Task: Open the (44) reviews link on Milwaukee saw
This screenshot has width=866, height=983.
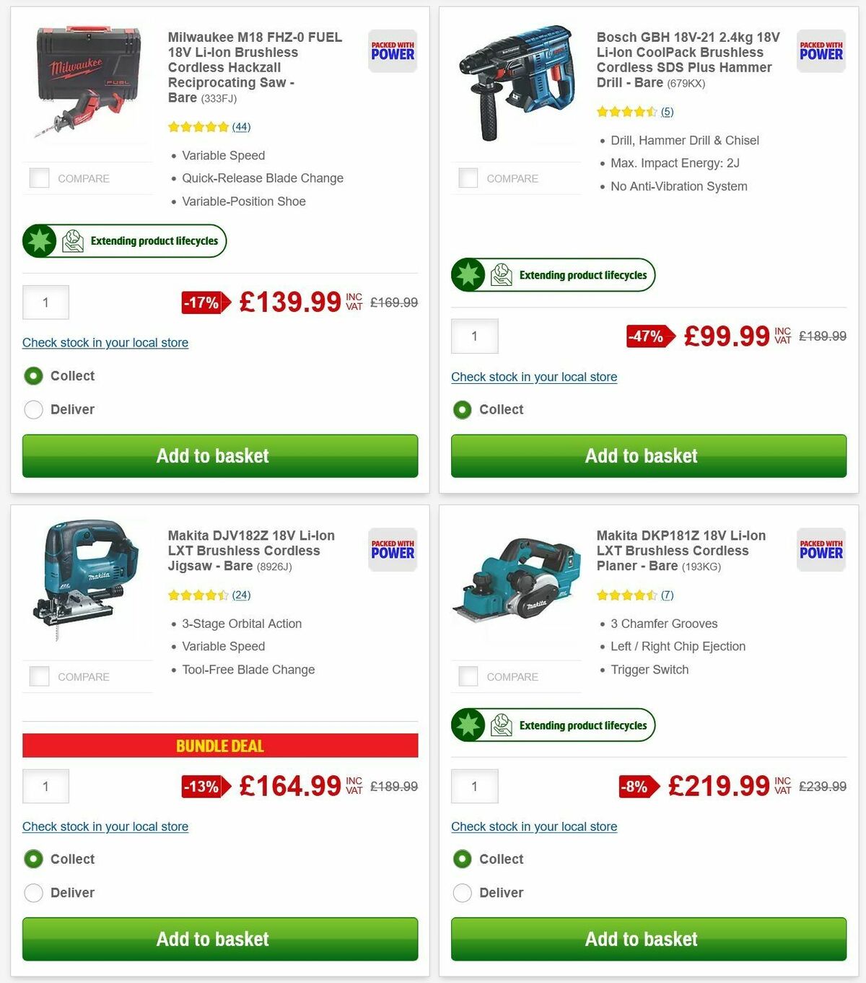Action: tap(241, 126)
